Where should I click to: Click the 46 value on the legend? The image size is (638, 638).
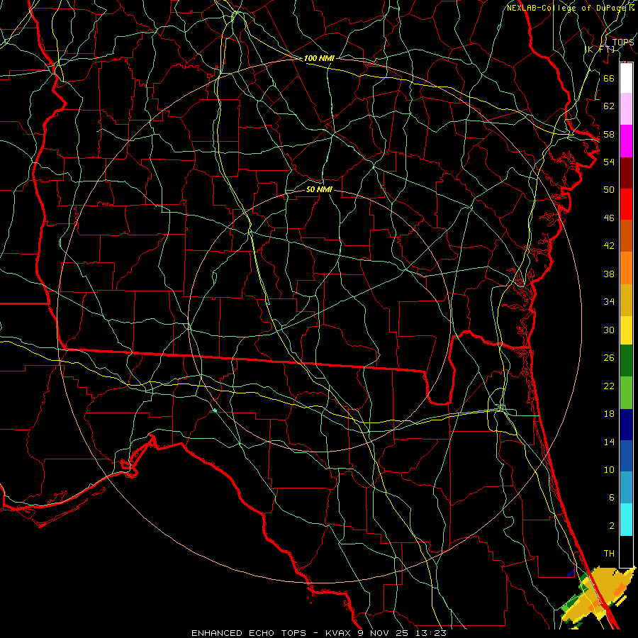click(x=609, y=218)
